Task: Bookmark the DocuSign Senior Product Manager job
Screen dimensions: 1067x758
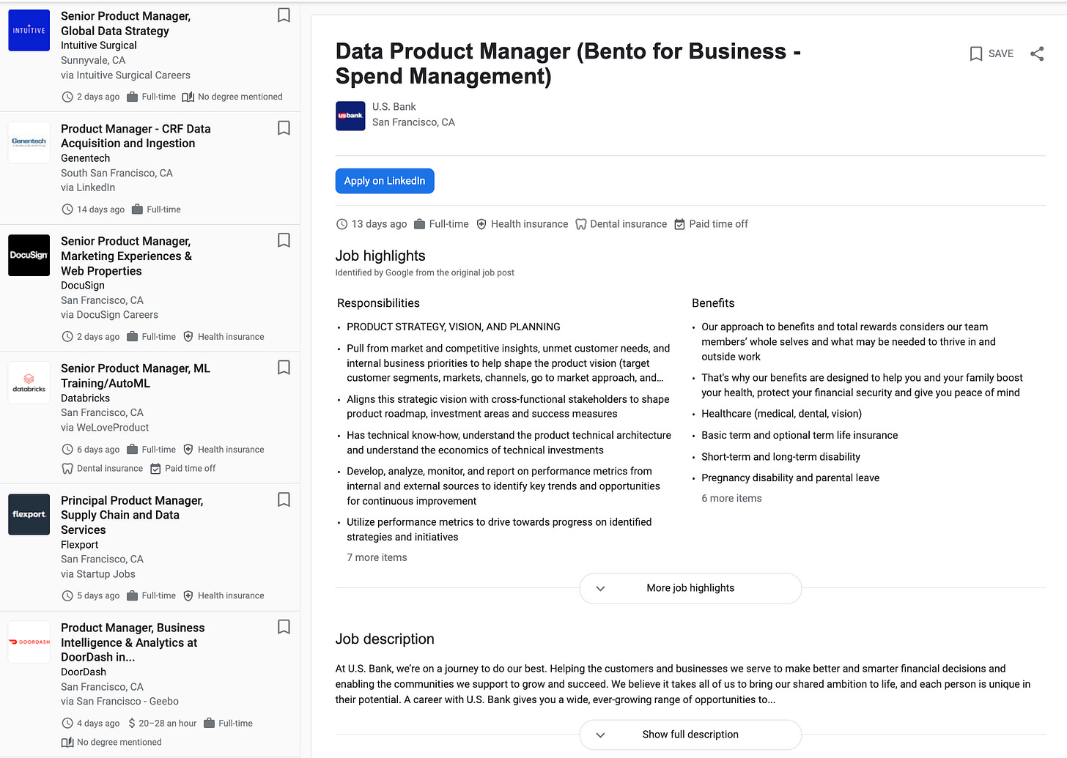Action: click(x=284, y=240)
